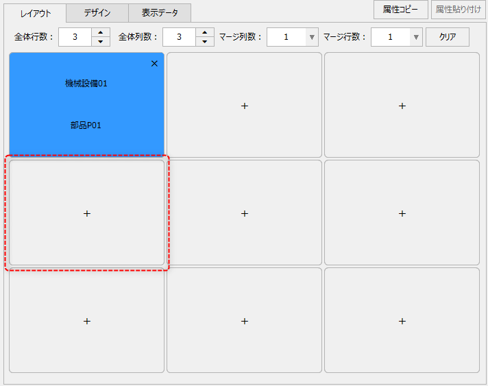This screenshot has width=488, height=386.
Task: Close the blue 機械設備01 cell with X
Action: point(154,64)
